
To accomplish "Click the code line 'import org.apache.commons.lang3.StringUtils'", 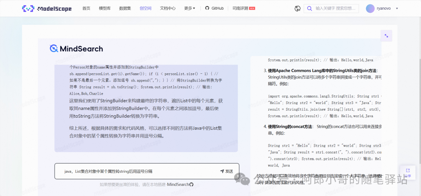I will pyautogui.click(x=311, y=96).
